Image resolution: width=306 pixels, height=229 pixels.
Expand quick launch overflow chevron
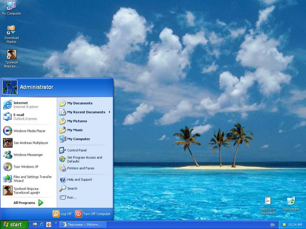click(56, 223)
